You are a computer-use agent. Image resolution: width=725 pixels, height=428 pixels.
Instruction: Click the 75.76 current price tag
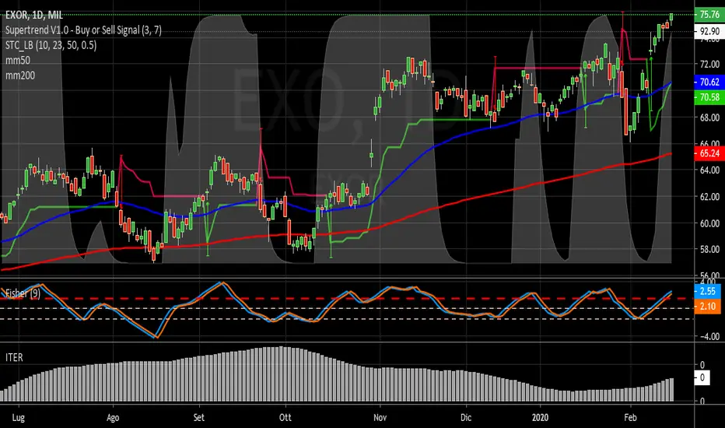click(709, 14)
